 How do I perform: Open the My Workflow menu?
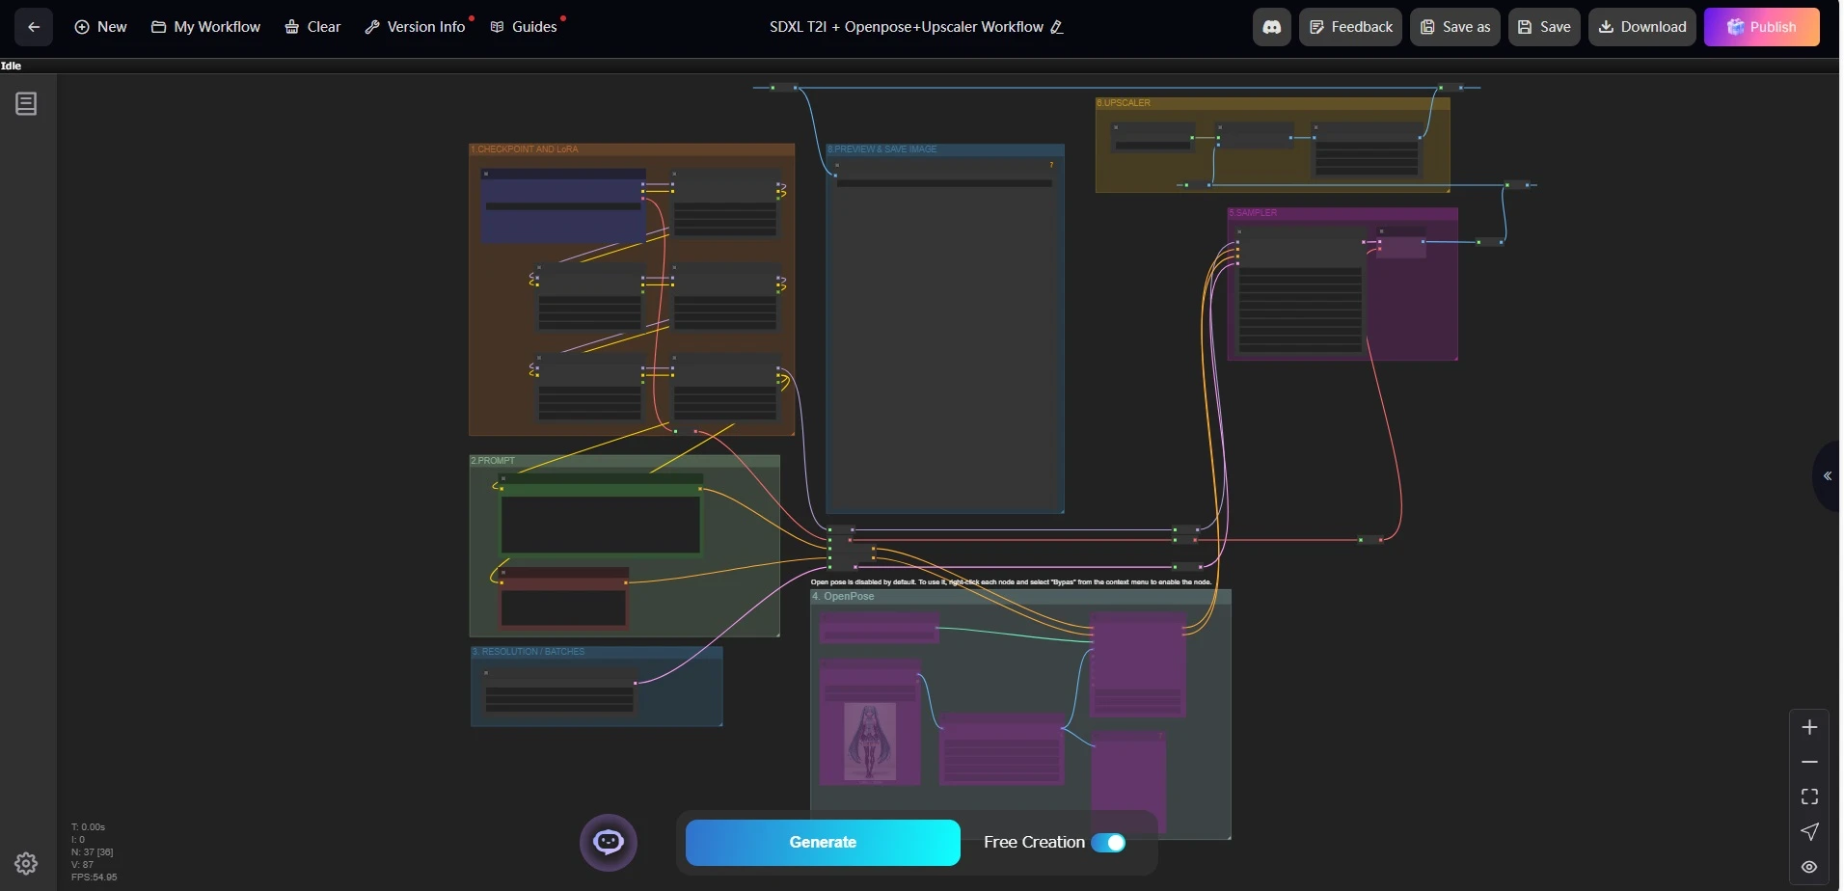point(205,27)
